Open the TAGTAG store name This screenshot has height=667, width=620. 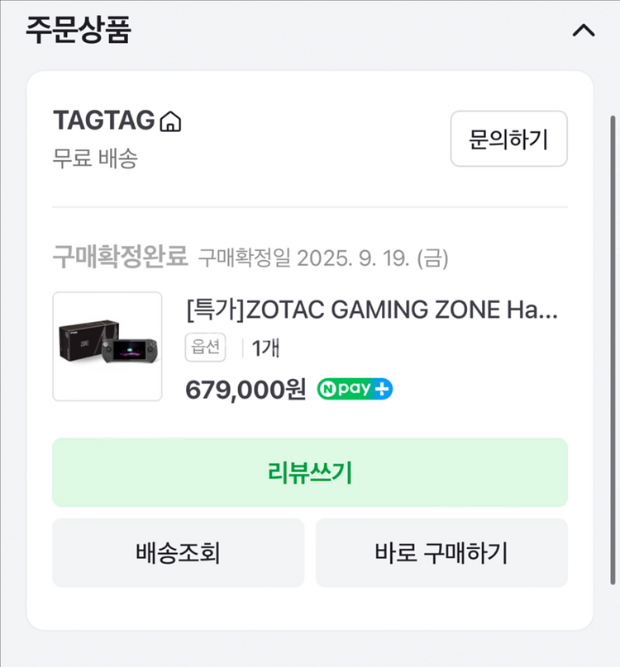point(104,121)
